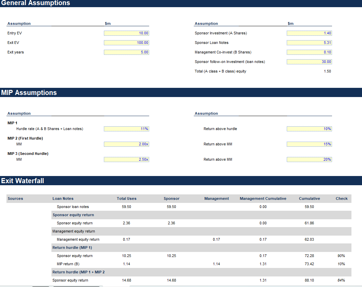Click the MIP 1 heading
The height and width of the screenshot is (287, 362).
coord(12,123)
